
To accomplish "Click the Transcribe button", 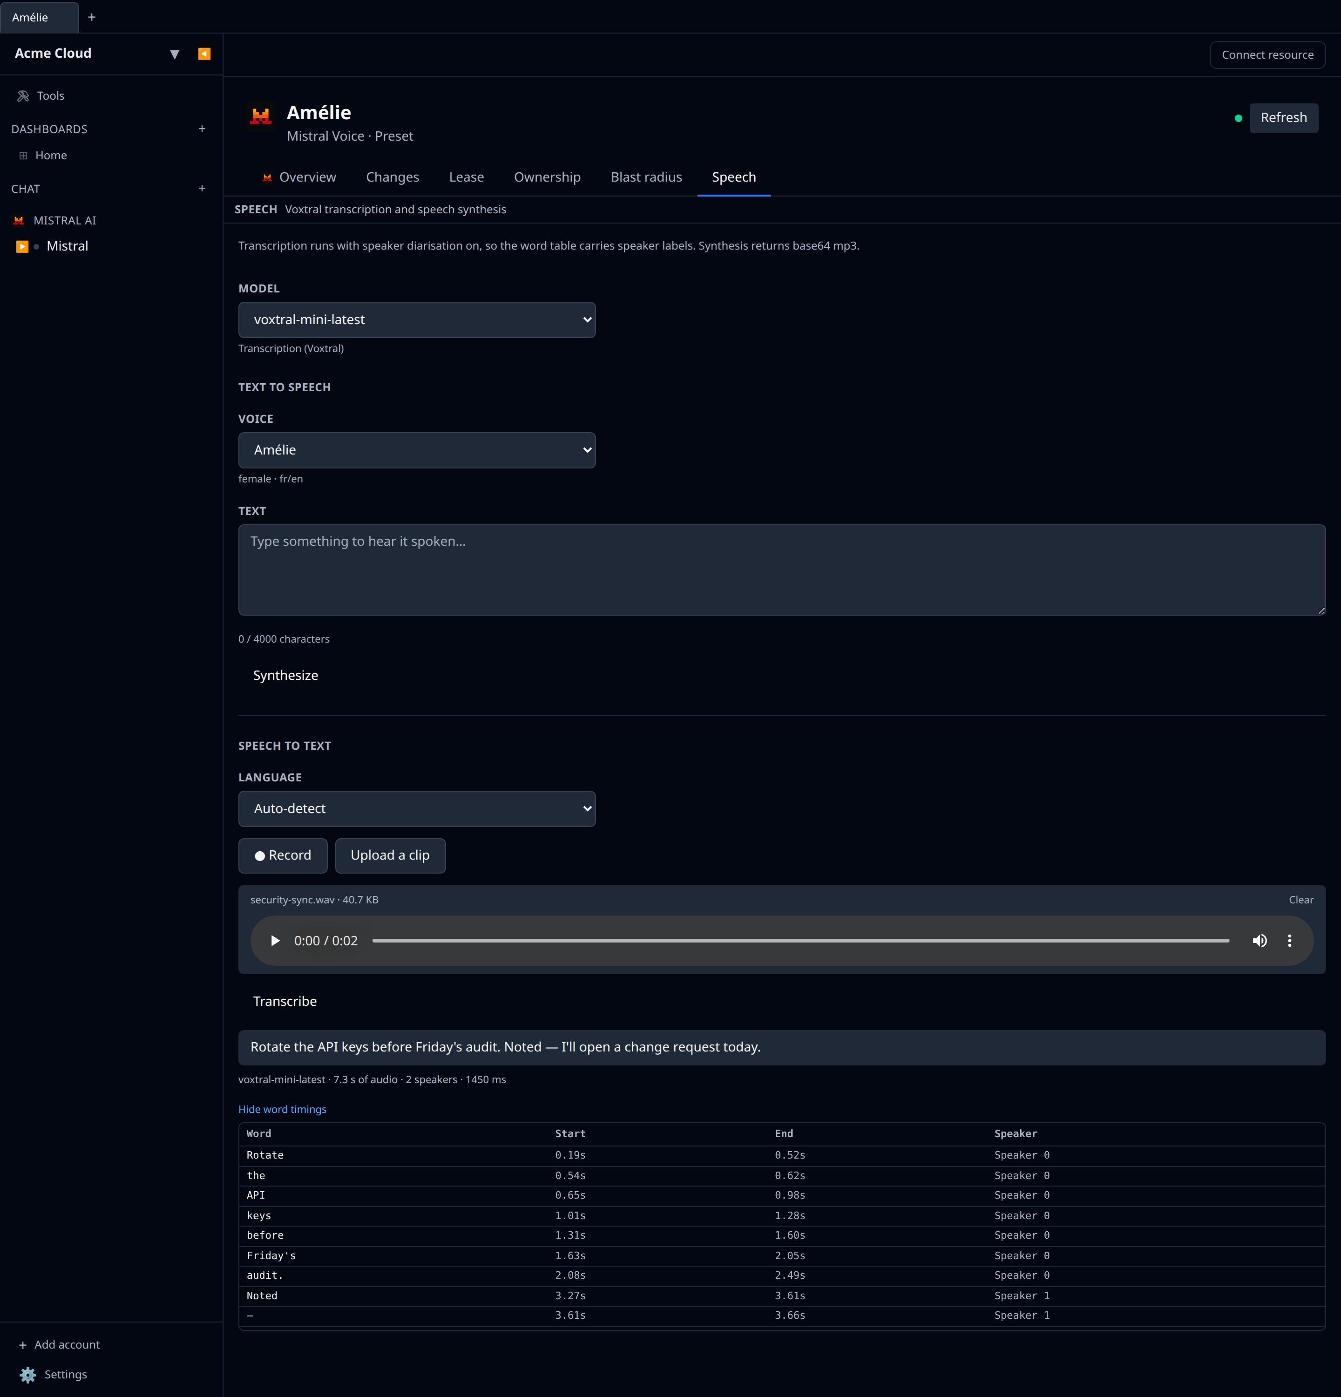I will click(x=285, y=1001).
